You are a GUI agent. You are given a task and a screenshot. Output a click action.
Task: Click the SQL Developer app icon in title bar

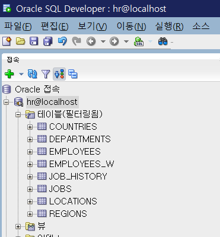[7, 8]
